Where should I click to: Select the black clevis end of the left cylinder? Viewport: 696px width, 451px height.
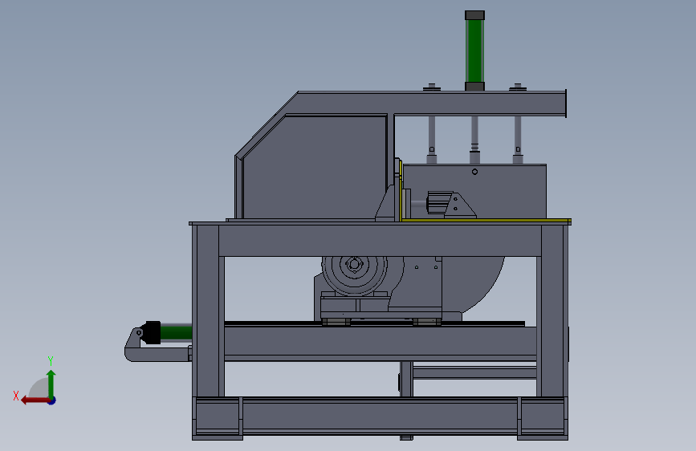150,332
